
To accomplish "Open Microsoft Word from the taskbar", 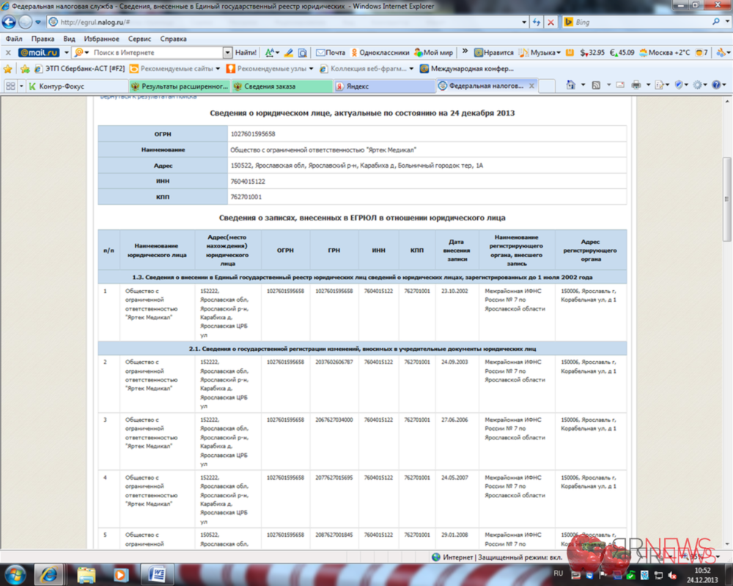I will coord(158,574).
